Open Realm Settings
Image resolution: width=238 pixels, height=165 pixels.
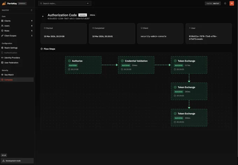point(17,48)
